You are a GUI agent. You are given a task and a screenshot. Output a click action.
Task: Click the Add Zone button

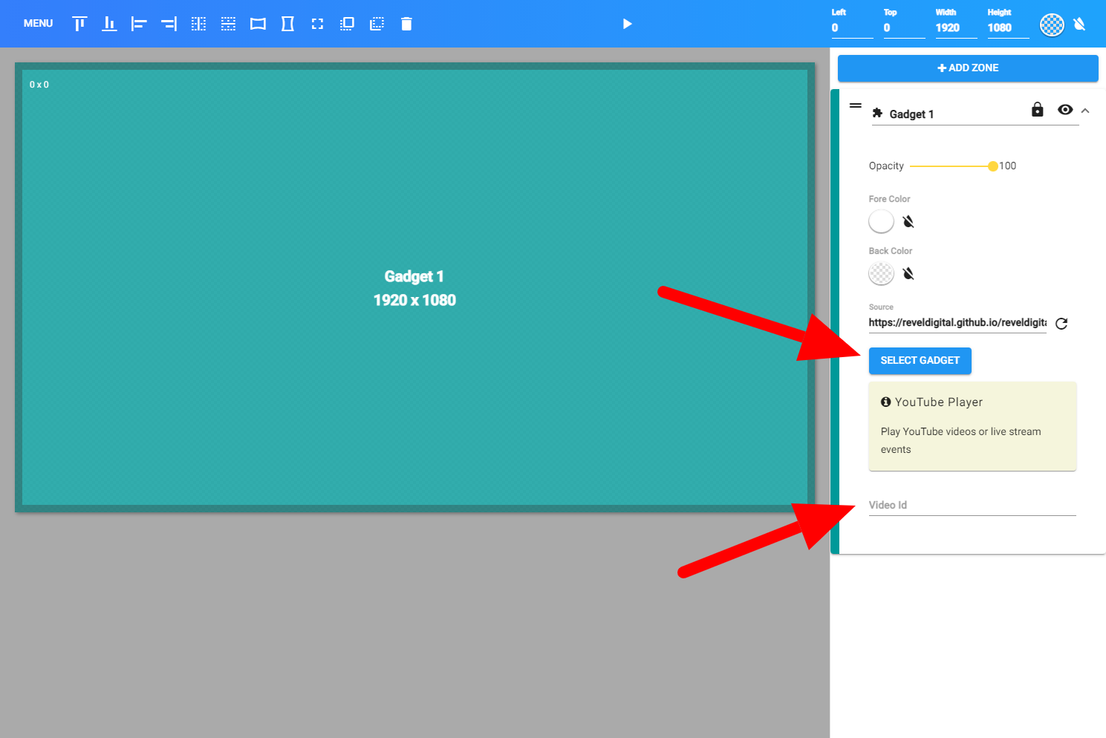click(967, 68)
